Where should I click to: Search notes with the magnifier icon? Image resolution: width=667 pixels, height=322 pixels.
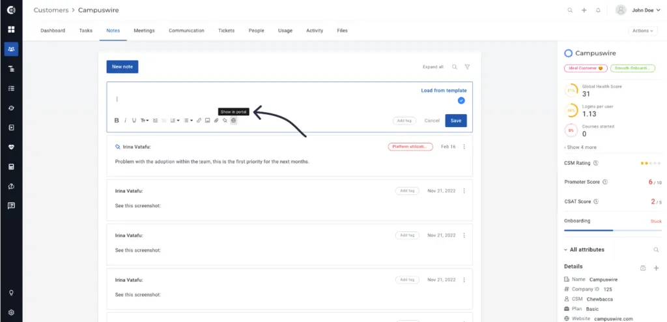455,67
